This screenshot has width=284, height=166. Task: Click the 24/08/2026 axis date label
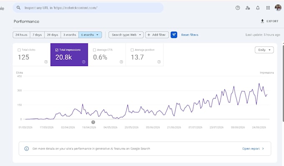click(x=259, y=128)
